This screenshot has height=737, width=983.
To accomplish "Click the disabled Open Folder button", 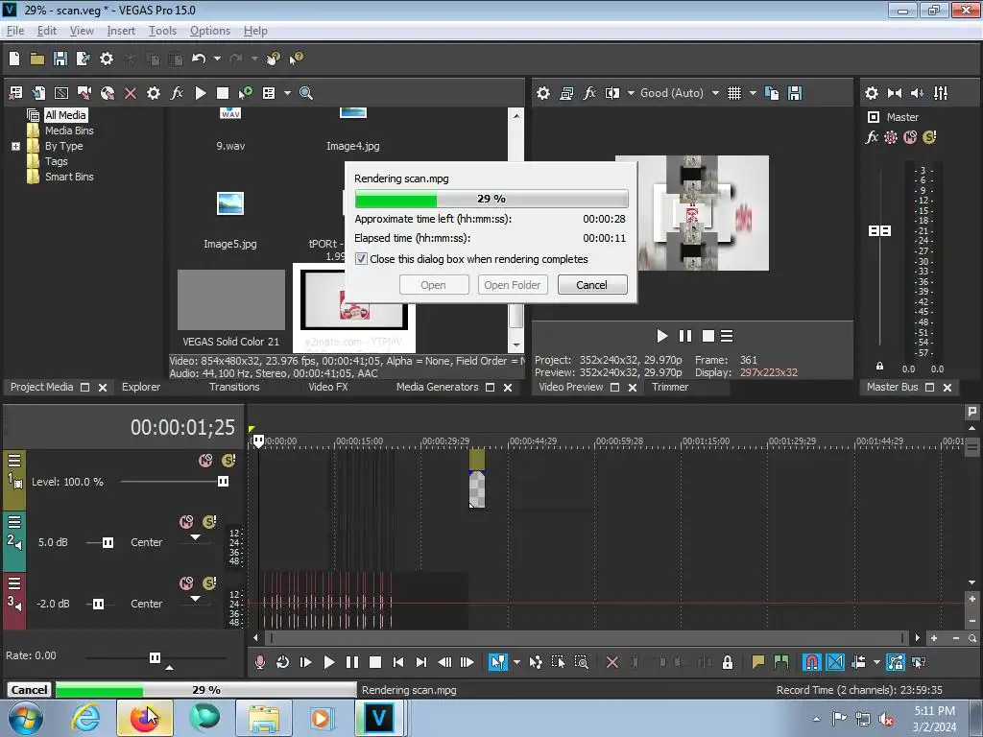I will click(x=513, y=285).
